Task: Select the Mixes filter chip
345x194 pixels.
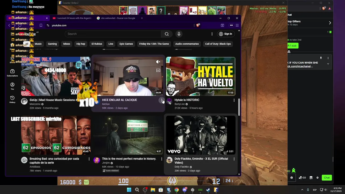Action: (x=67, y=44)
